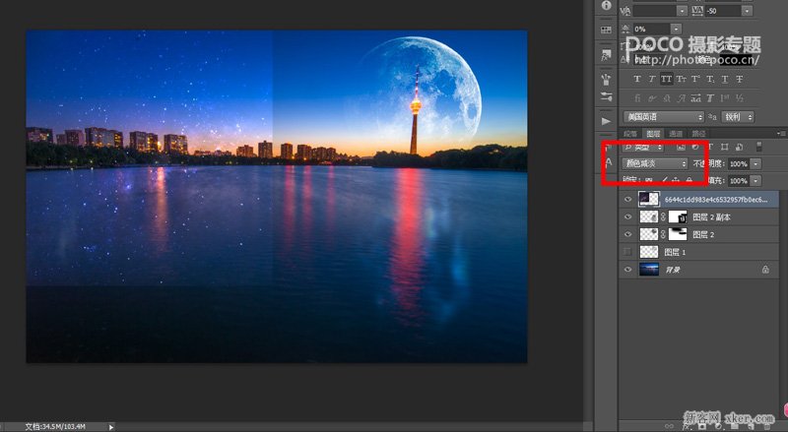This screenshot has width=788, height=432.
Task: Filter layers by adjustment layer icon
Action: [695, 147]
